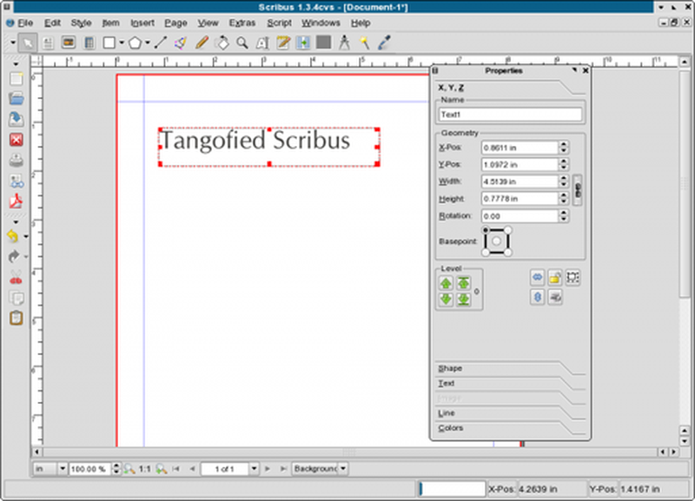
Task: Select the Insert Text Frame tool
Action: [x=48, y=42]
